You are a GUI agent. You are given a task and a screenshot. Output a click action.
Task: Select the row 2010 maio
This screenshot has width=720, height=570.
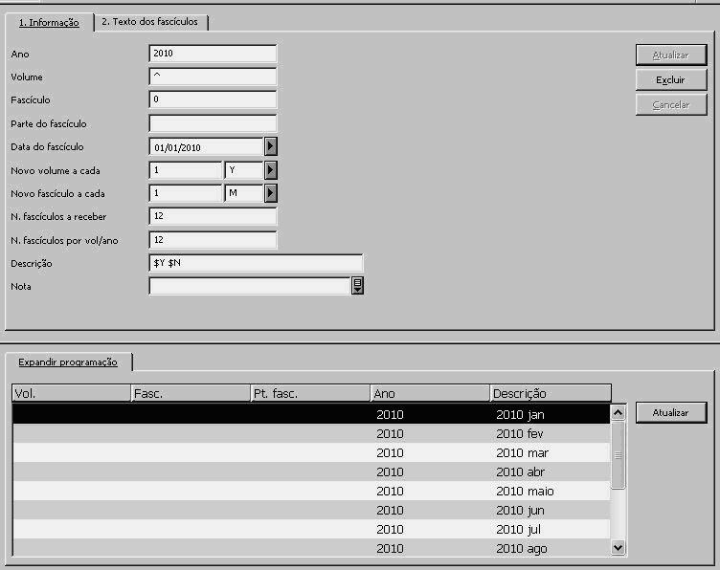coord(311,492)
